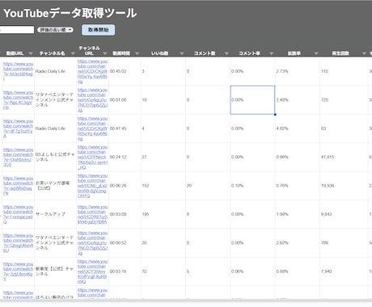Click the horizontal scrollbar at the bottom
Image resolution: width=372 pixels, height=307 pixels.
186,301
